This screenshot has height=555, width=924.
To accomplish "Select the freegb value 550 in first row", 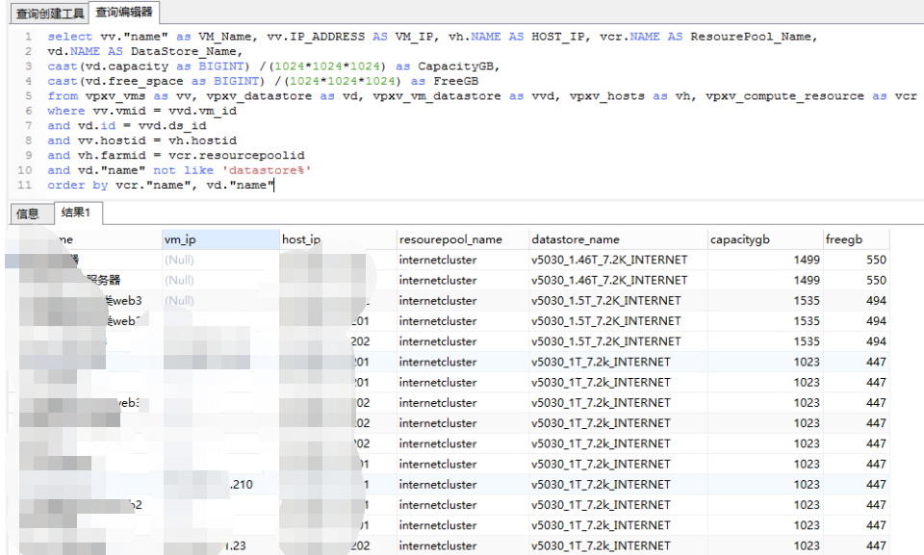I will (x=873, y=259).
